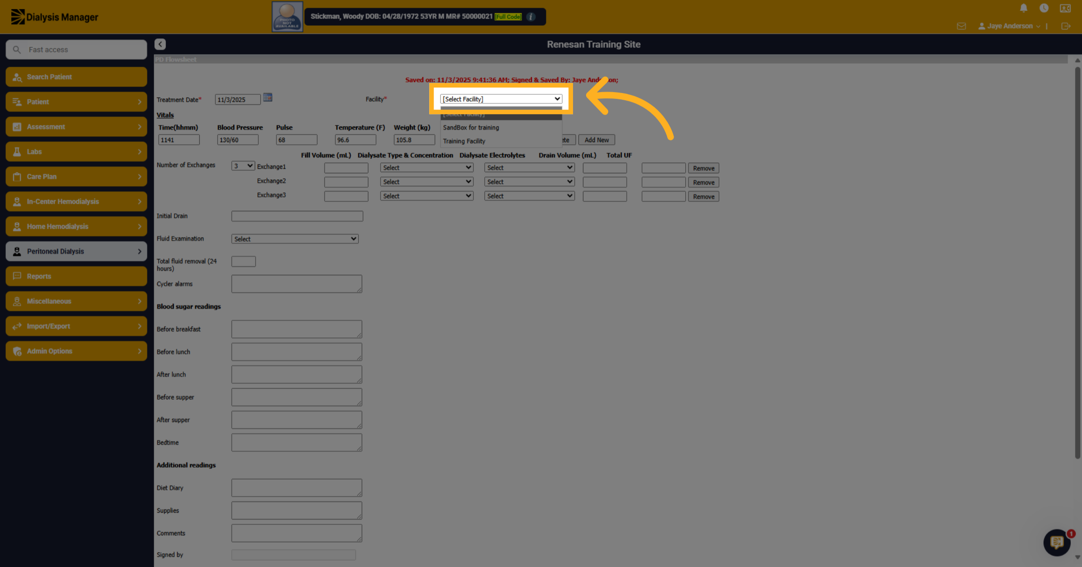Expand the Assessment menu
1082x567 pixels.
point(76,127)
